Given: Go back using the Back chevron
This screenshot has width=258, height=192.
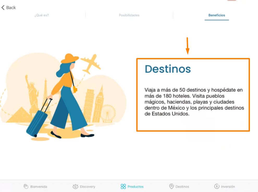Looking at the screenshot, I should (3, 8).
